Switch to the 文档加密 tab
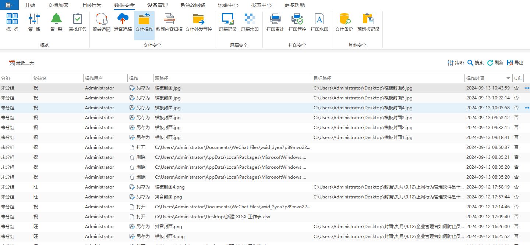 point(58,5)
